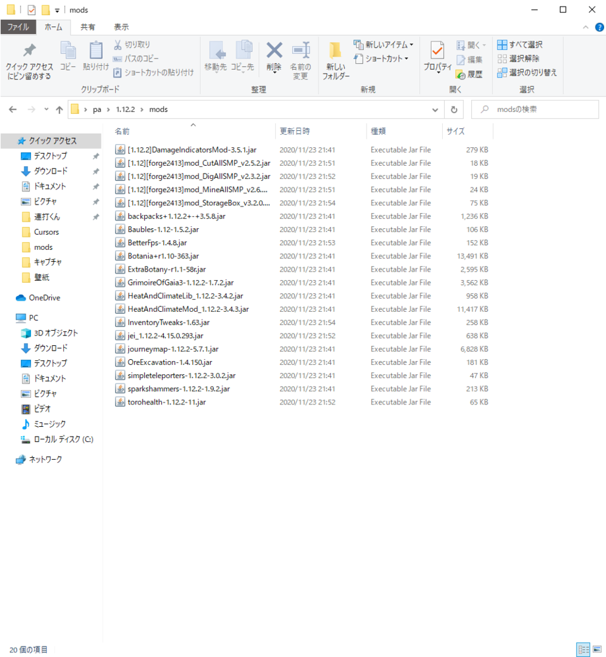Click the pa breadcrumb in address bar

(97, 110)
